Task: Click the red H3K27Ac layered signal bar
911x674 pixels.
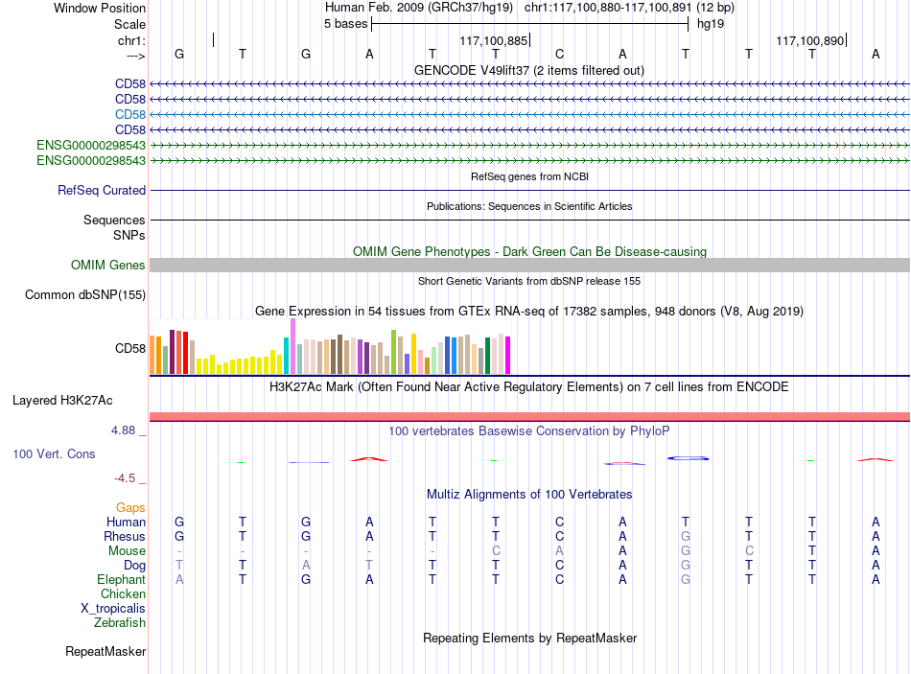Action: (530, 417)
